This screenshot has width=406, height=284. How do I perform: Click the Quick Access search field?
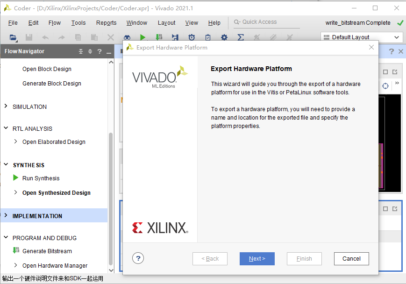[267, 22]
